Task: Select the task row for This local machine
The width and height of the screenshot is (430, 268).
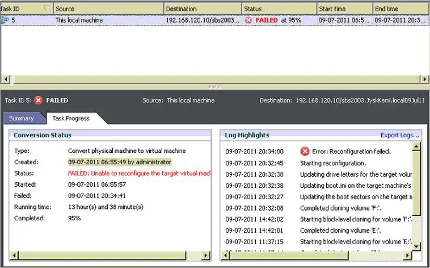Action: click(x=108, y=20)
